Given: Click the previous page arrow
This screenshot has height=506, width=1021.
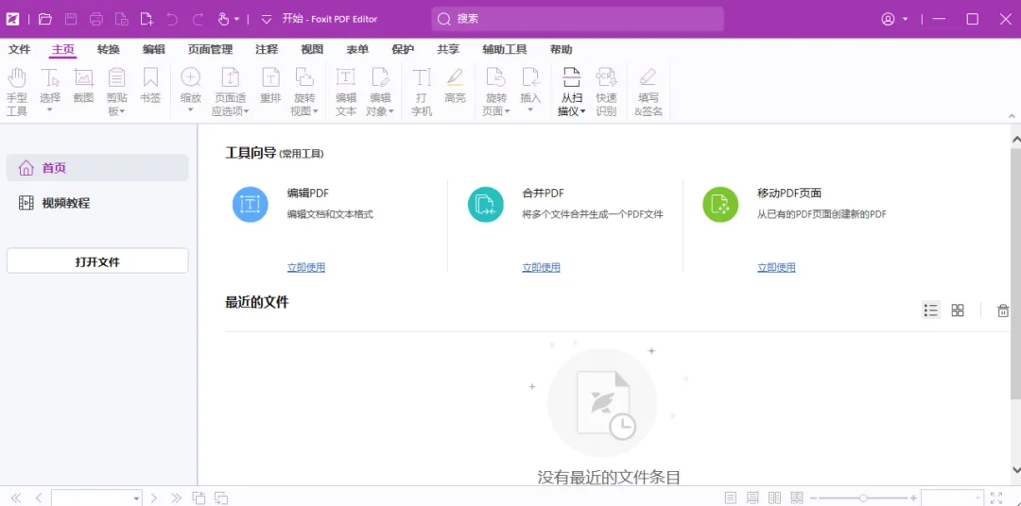Looking at the screenshot, I should pyautogui.click(x=39, y=498).
